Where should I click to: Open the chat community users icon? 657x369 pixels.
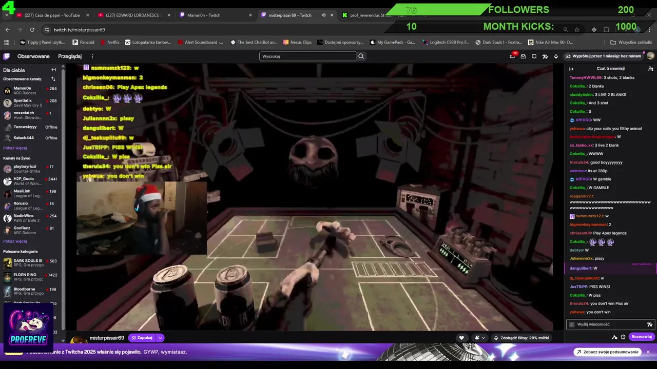click(650, 69)
